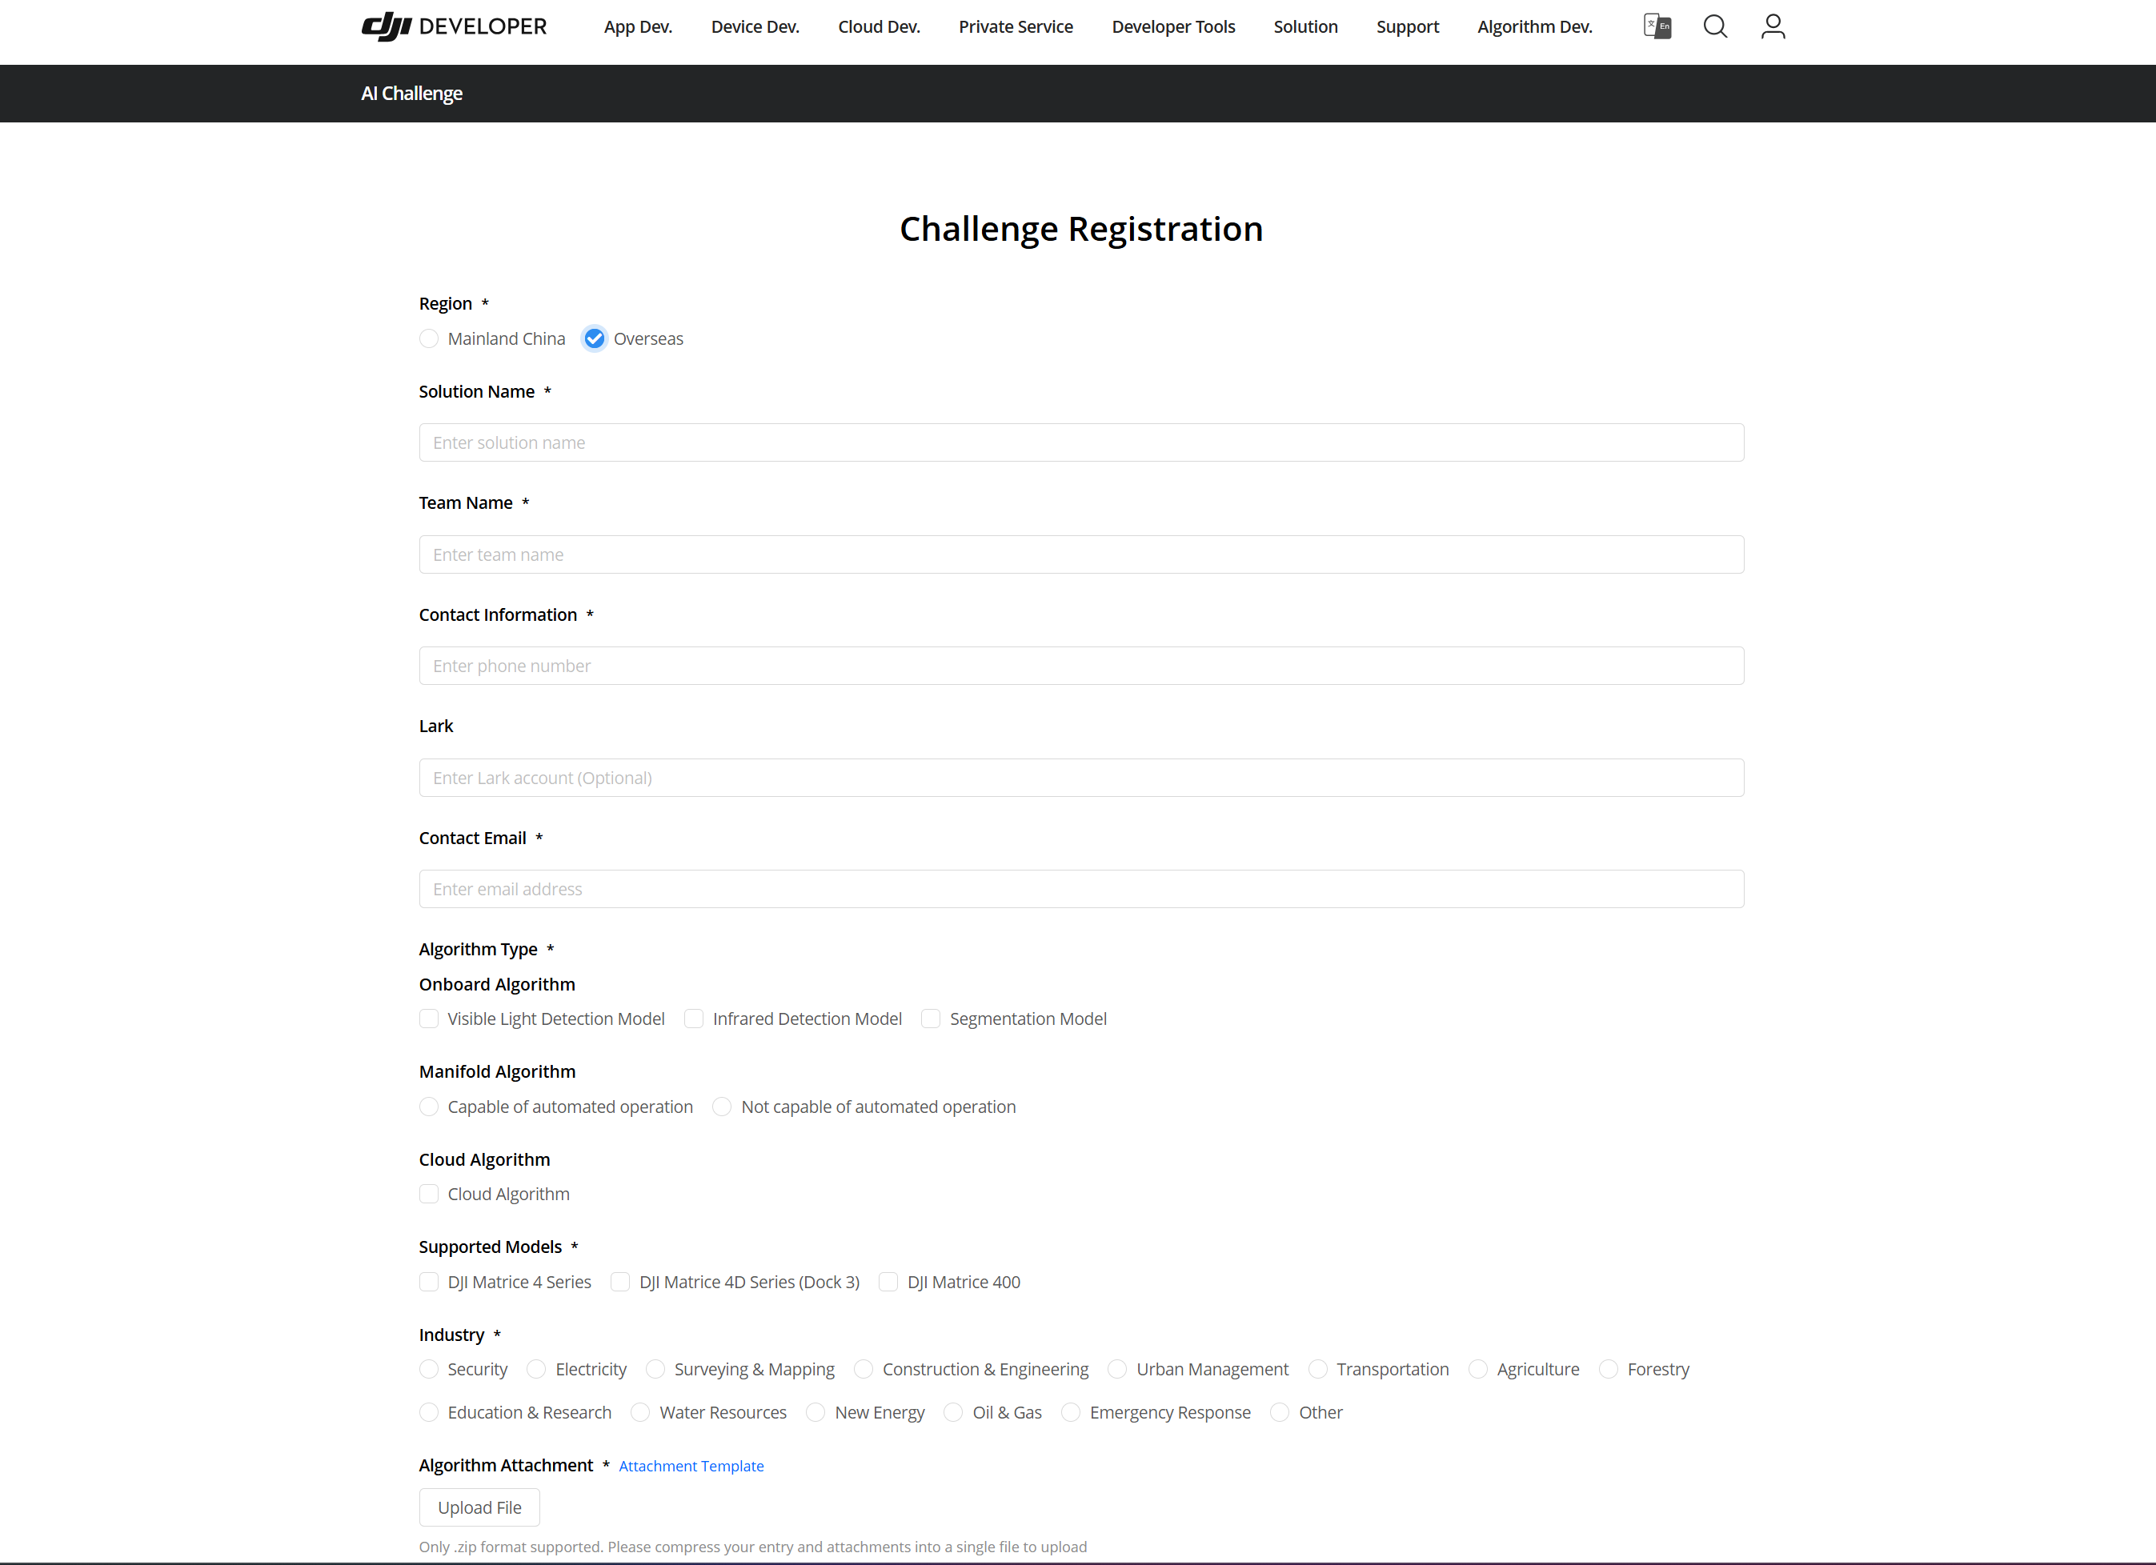
Task: Open the language switch icon
Action: [x=1657, y=26]
